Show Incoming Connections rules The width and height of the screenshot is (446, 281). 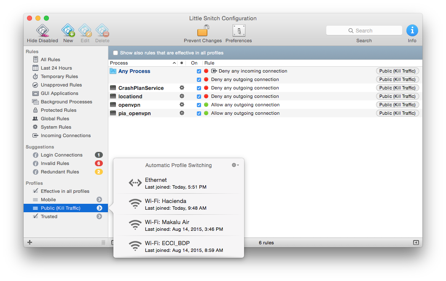(65, 136)
